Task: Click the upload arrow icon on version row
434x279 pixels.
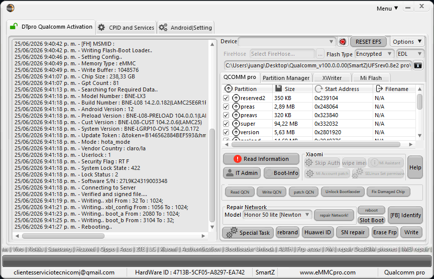Action: coord(236,132)
